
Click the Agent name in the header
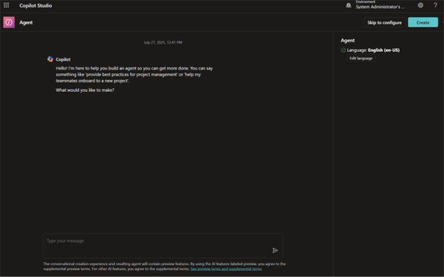(26, 23)
